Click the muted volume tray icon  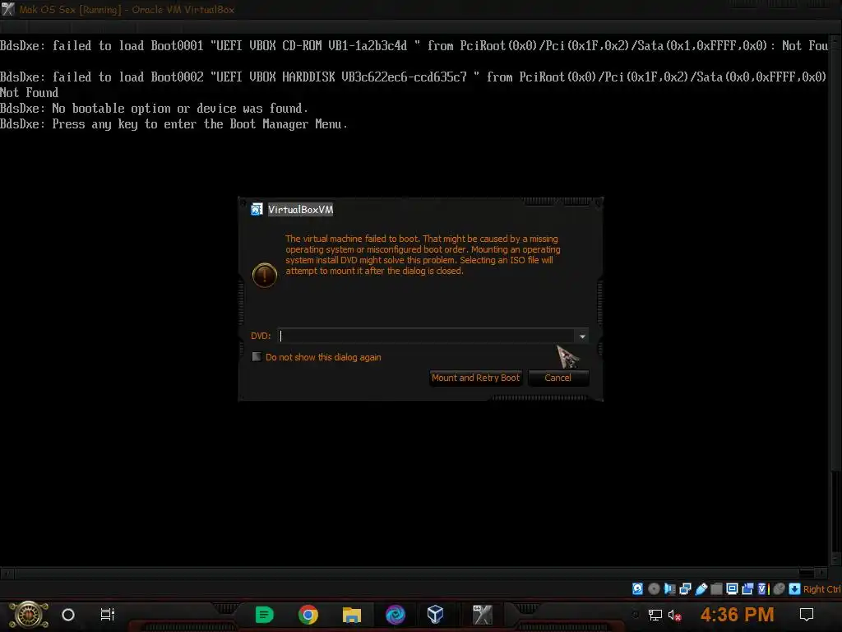(675, 615)
